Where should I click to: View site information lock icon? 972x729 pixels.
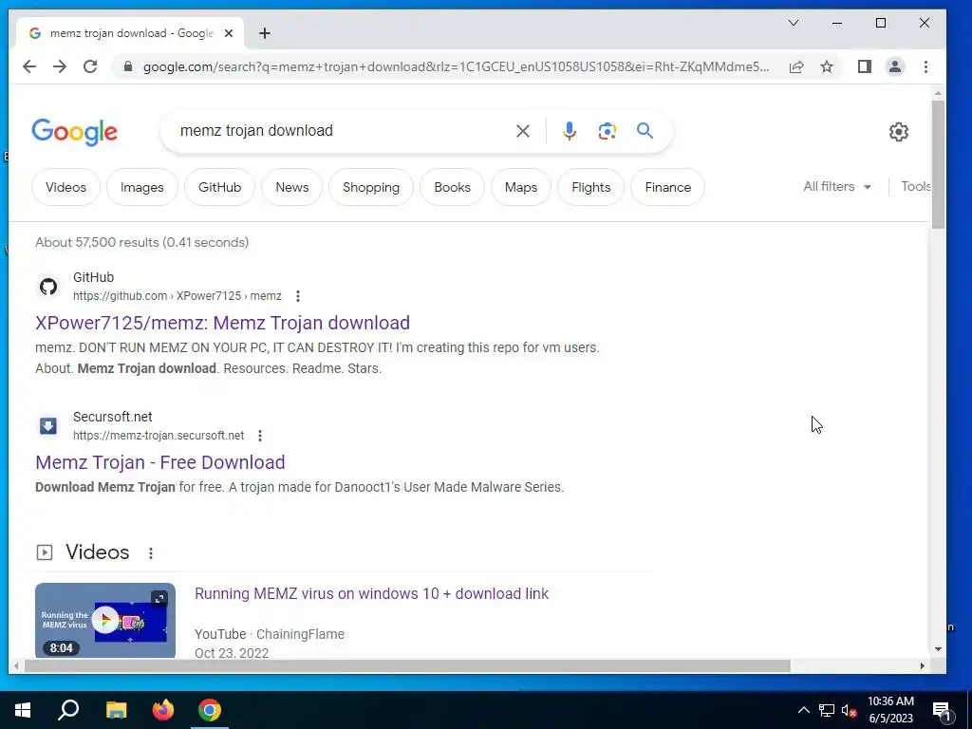tap(128, 66)
